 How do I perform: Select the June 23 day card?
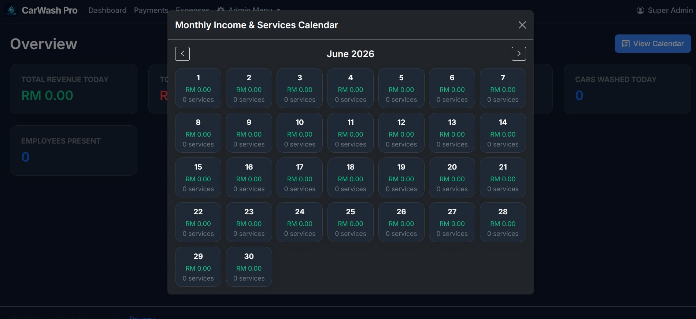click(249, 222)
